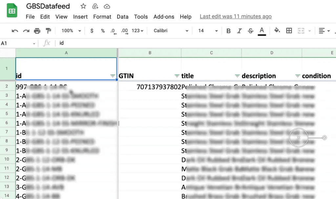Expand the name box next to A1
The width and height of the screenshot is (336, 199).
[35, 43]
